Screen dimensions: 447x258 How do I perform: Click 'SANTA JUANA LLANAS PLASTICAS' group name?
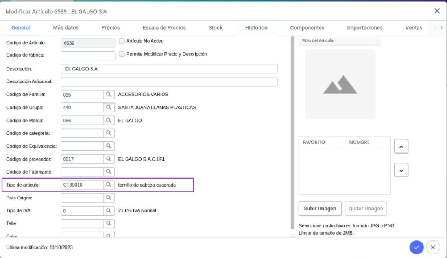(x=157, y=108)
